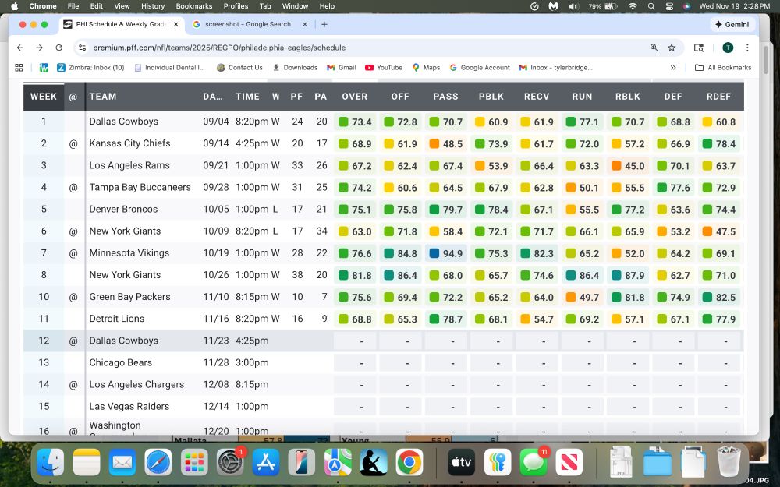Bookmark this page with the star icon
The height and width of the screenshot is (487, 780).
[x=672, y=48]
